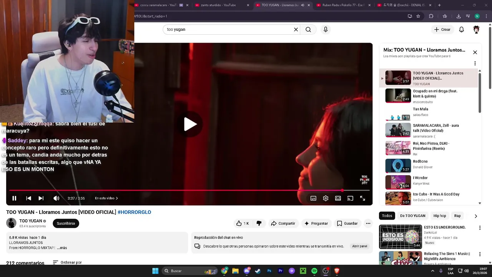Open the #HORRORGLO hashtag link
This screenshot has width=492, height=277.
(x=134, y=212)
